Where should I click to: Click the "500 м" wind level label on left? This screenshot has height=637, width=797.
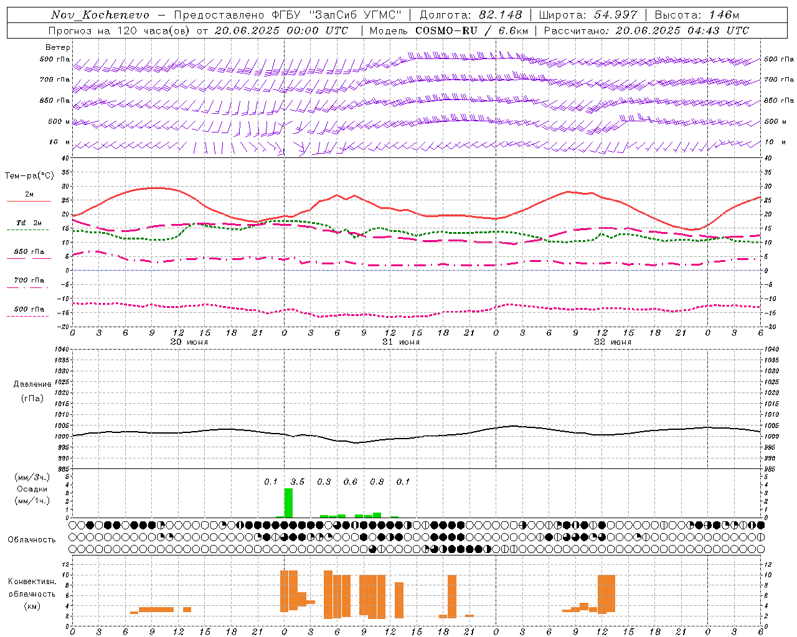coord(59,122)
